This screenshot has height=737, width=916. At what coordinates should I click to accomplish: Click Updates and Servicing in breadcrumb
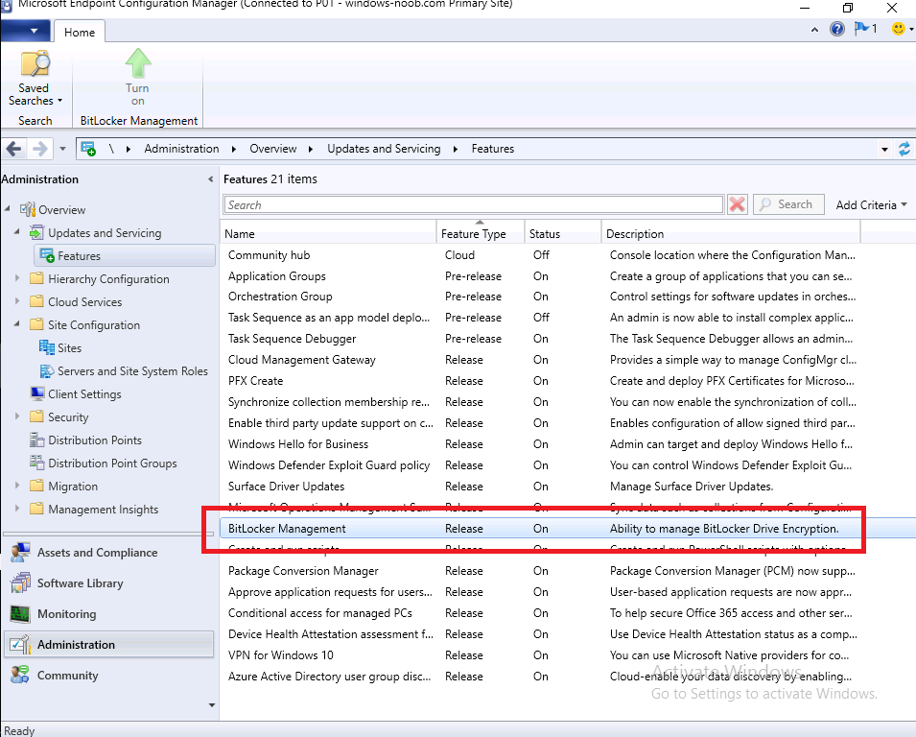coord(384,149)
